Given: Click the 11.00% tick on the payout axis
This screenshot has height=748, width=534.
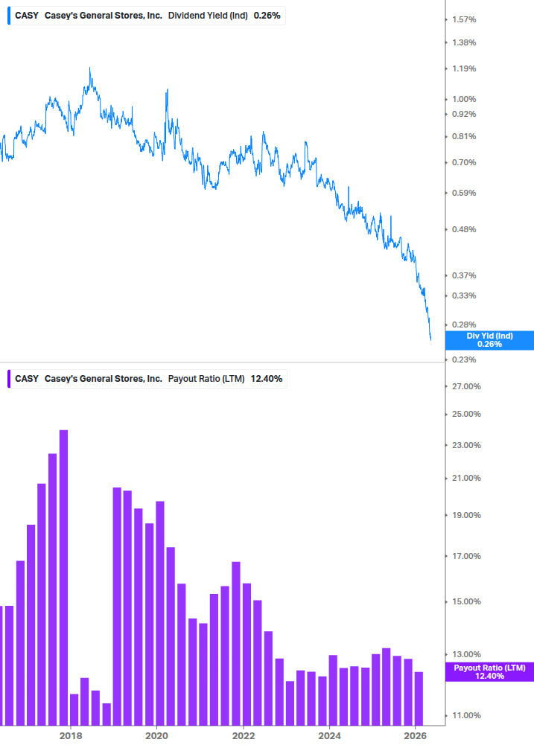Looking at the screenshot, I should (x=466, y=715).
